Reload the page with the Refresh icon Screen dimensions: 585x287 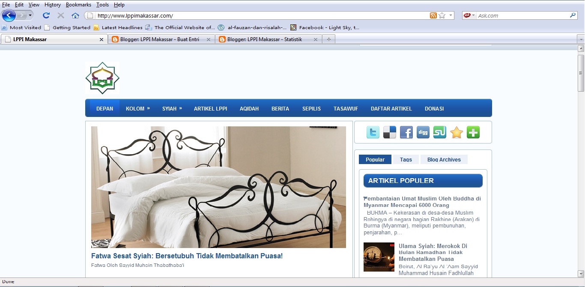pos(46,15)
